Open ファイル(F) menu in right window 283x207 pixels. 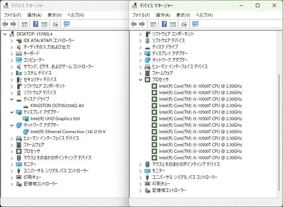point(141,15)
